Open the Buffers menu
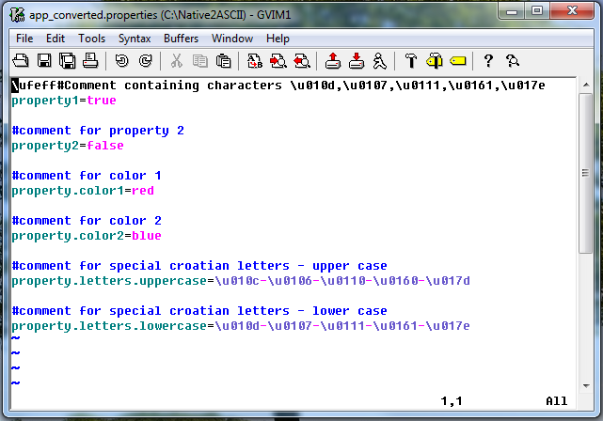This screenshot has width=603, height=421. pos(181,39)
